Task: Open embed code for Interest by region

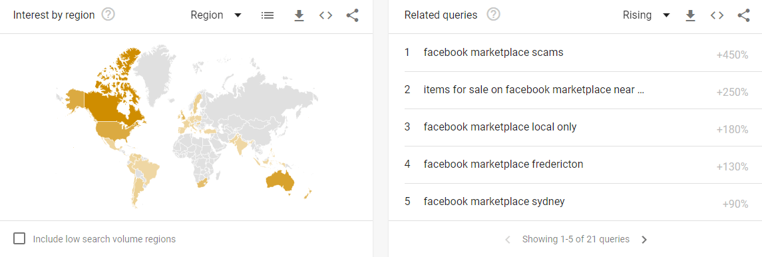Action: coord(325,15)
